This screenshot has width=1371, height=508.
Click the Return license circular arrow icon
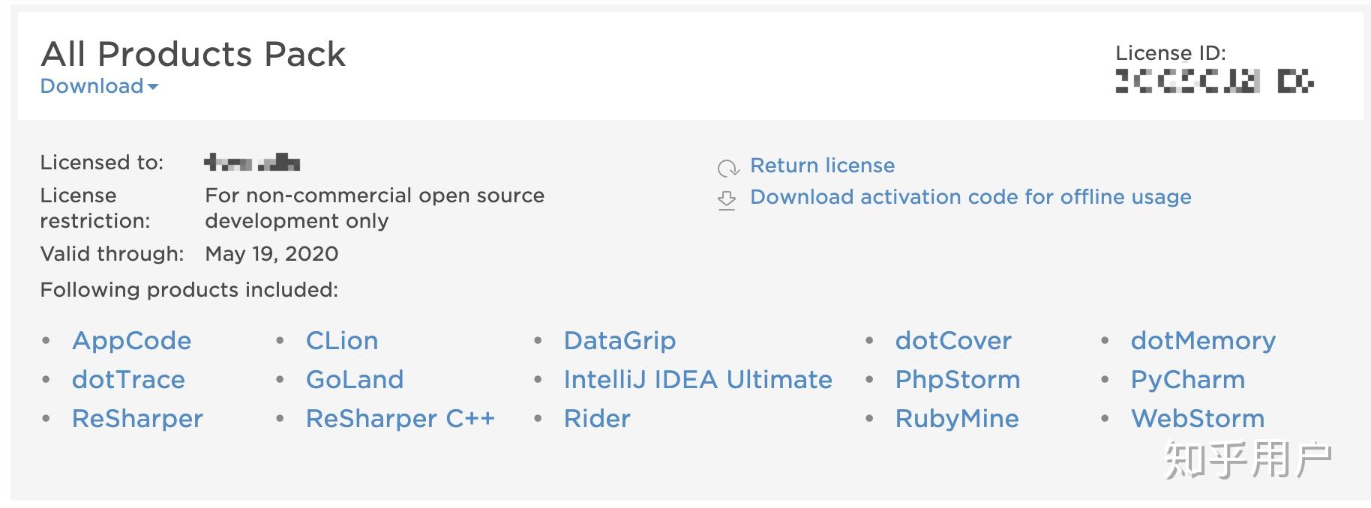tap(727, 168)
